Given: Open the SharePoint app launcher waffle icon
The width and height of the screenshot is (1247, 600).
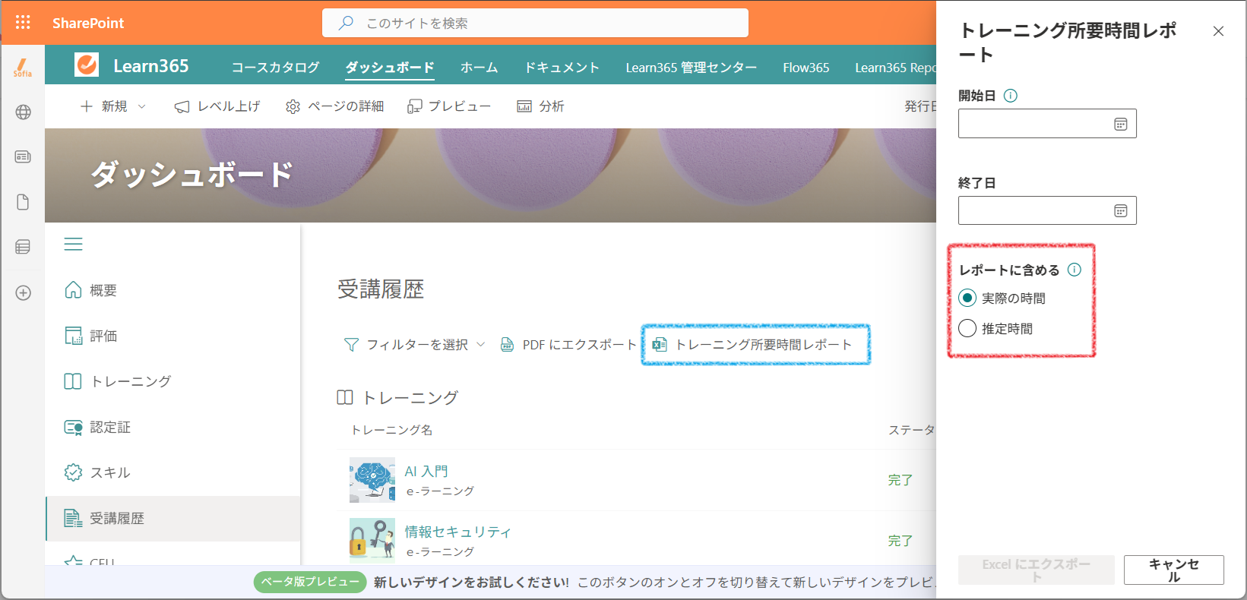Looking at the screenshot, I should pyautogui.click(x=23, y=23).
